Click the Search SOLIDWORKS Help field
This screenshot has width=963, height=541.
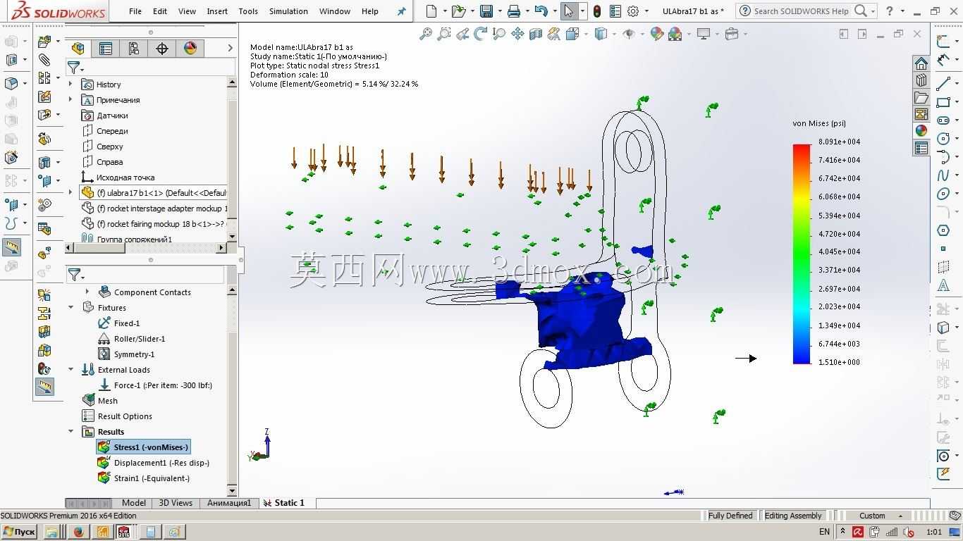point(801,11)
